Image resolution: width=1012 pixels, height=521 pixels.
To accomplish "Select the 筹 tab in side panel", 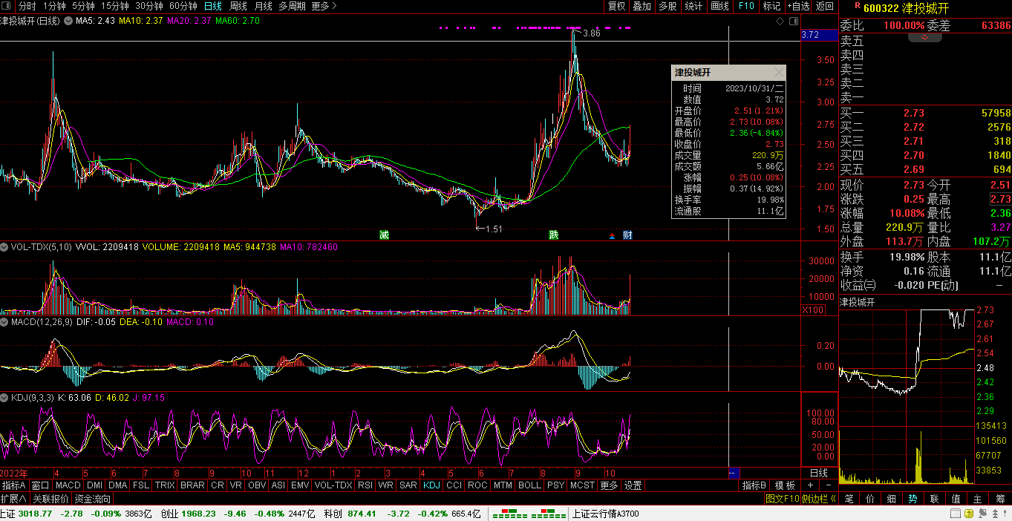I will (999, 499).
